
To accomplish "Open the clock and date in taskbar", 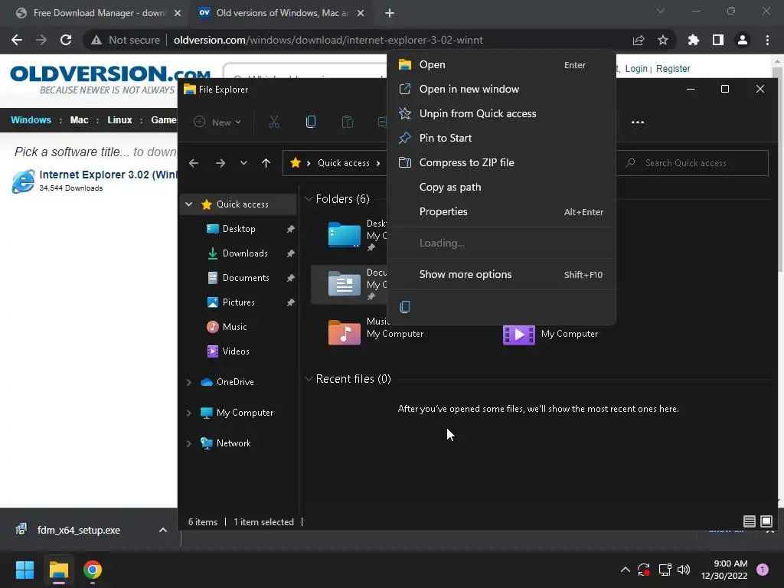I will pos(724,570).
